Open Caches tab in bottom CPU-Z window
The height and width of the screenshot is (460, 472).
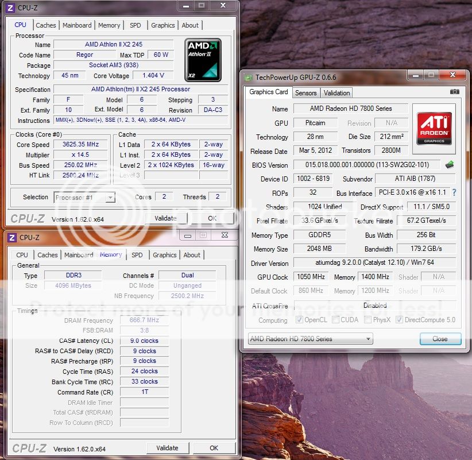tap(48, 255)
